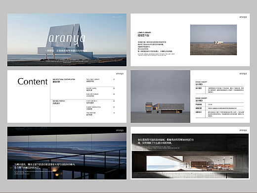Click the aranya logo on the Content slide
Screen dimensions: 257x193
[120, 74]
